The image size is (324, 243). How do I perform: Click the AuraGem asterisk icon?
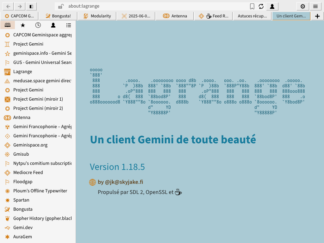(8, 237)
